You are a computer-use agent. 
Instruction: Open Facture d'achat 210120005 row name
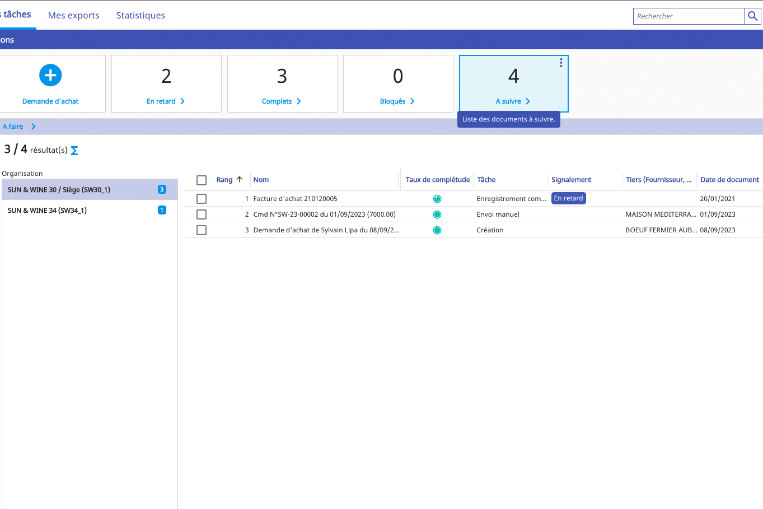point(295,199)
